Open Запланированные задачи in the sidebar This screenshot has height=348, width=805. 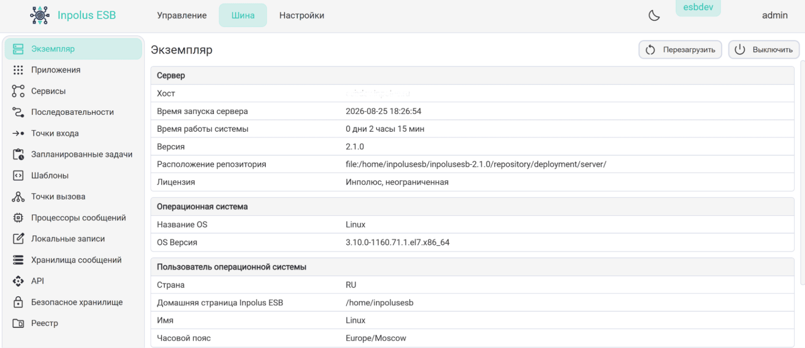[82, 154]
